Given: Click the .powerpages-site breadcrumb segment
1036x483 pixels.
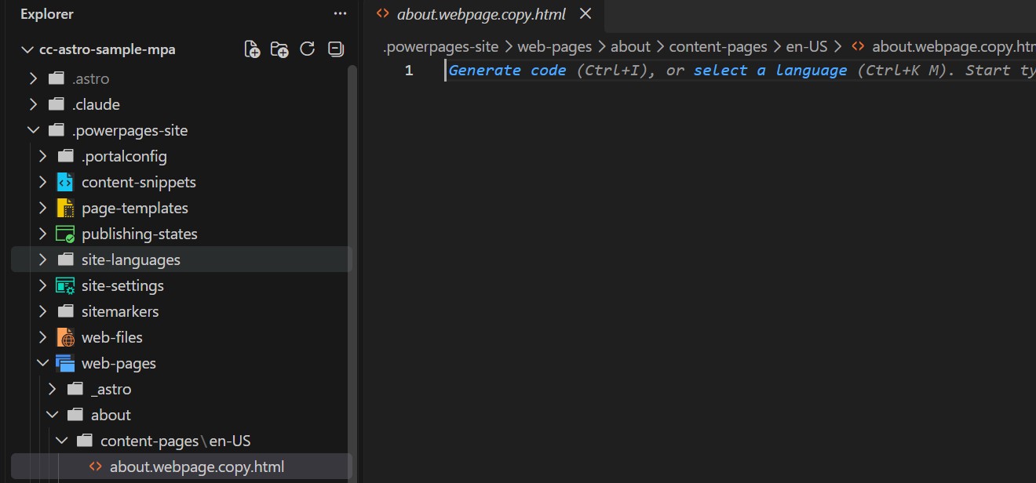Looking at the screenshot, I should click(x=440, y=47).
